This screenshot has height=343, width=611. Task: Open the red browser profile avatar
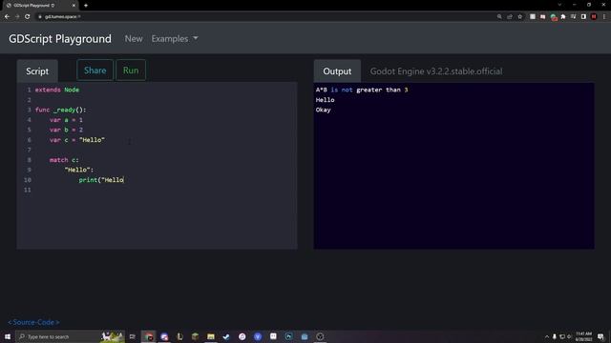point(594,17)
